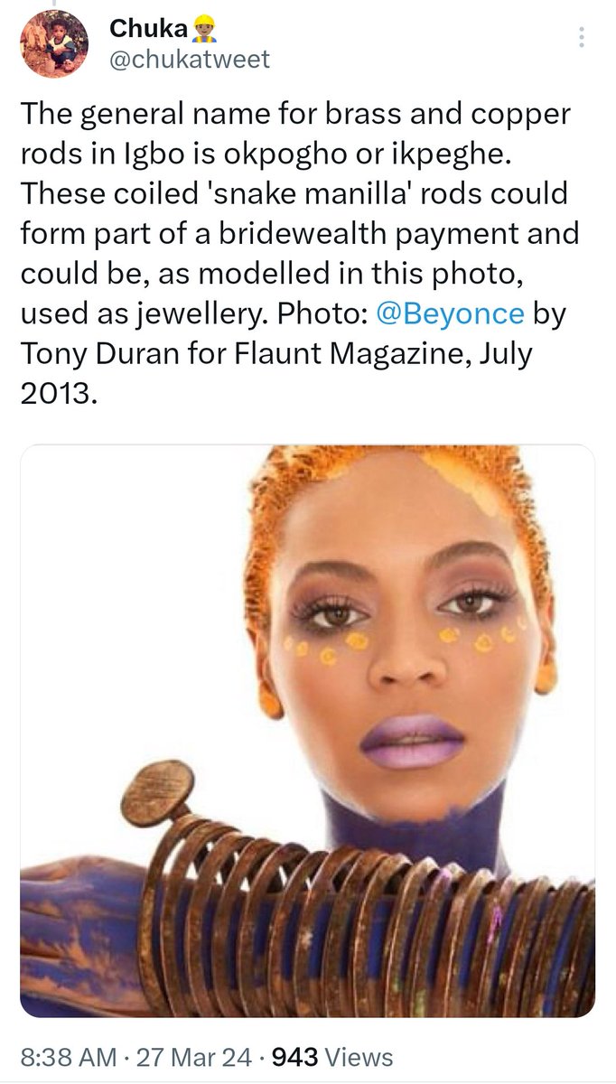Open the three-dot more options menu
The width and height of the screenshot is (616, 1084).
(x=582, y=36)
